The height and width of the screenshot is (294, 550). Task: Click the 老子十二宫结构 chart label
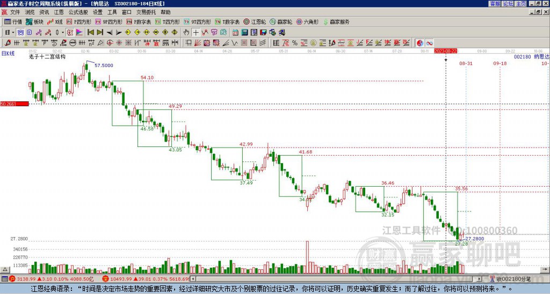pos(47,56)
